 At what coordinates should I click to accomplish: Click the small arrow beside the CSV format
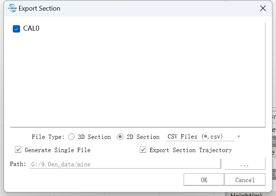pyautogui.click(x=239, y=136)
